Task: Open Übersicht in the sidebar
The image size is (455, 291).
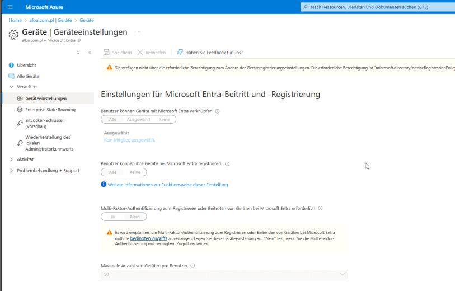Action: click(x=26, y=65)
